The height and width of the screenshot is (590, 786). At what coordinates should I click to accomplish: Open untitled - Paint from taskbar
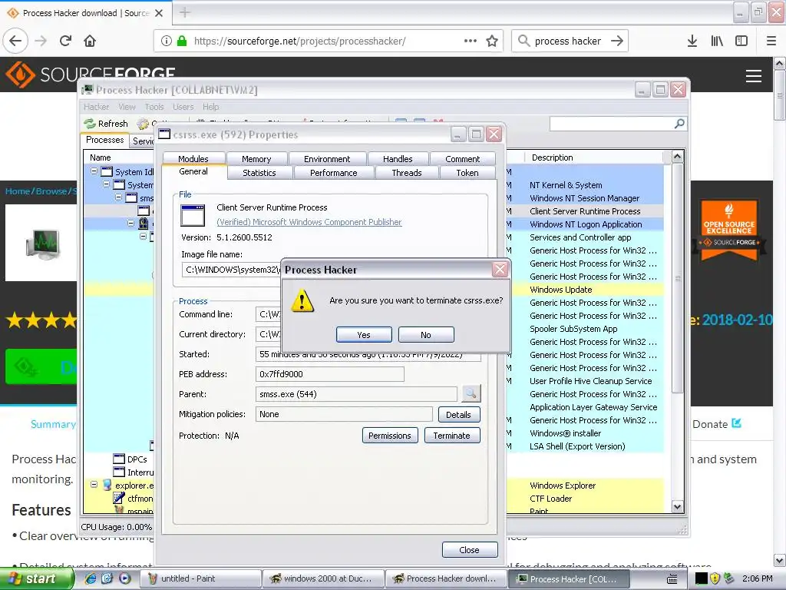pos(200,578)
